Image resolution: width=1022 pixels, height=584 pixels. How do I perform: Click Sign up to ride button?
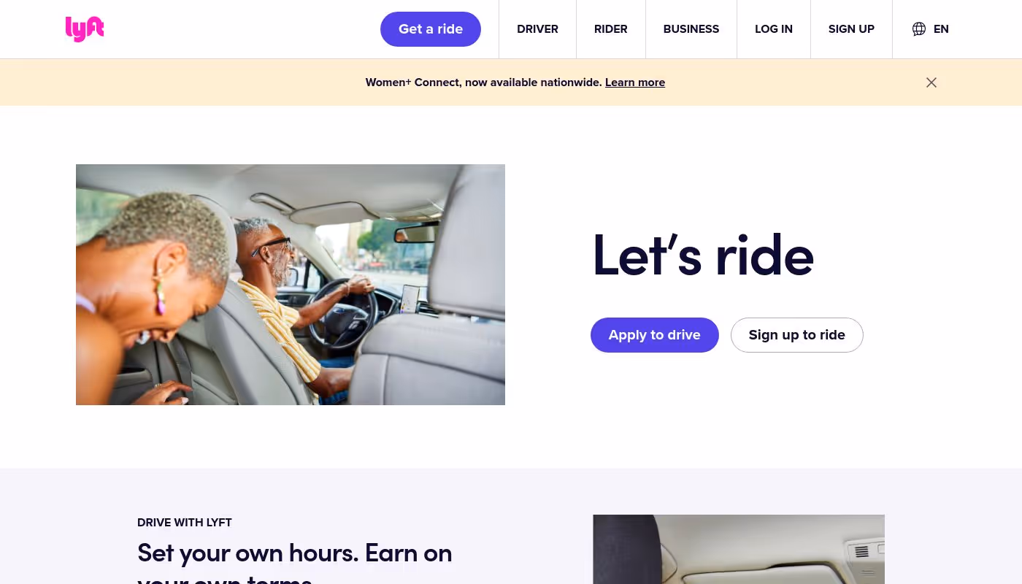point(797,335)
